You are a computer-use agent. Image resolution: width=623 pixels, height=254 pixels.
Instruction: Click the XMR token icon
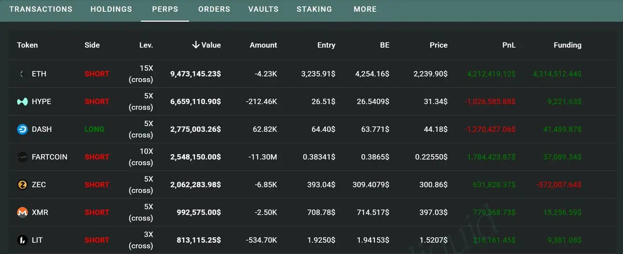click(x=22, y=213)
